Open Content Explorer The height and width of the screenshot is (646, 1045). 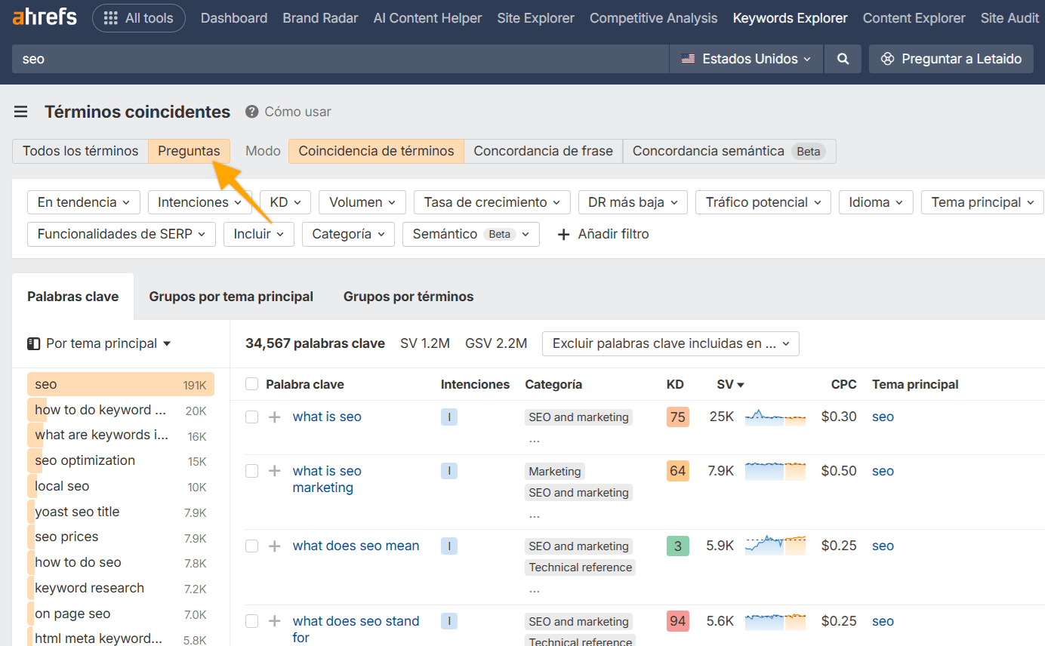click(x=914, y=18)
